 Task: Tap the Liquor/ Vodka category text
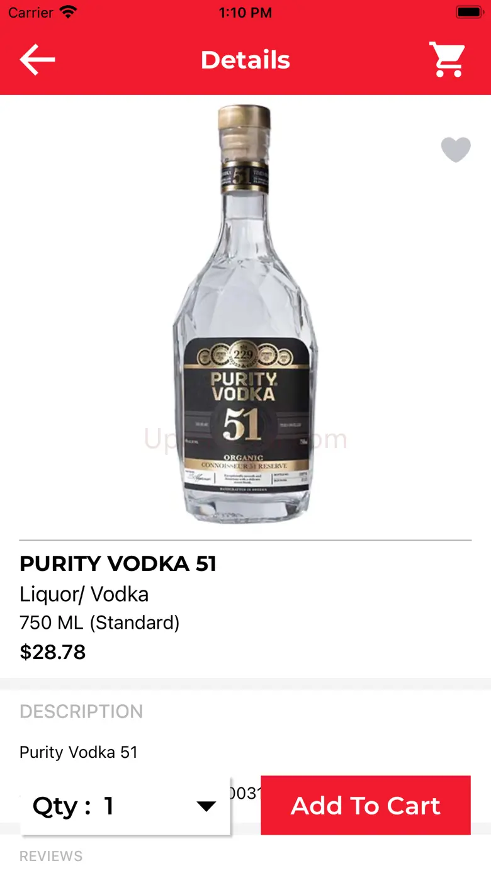pyautogui.click(x=84, y=594)
